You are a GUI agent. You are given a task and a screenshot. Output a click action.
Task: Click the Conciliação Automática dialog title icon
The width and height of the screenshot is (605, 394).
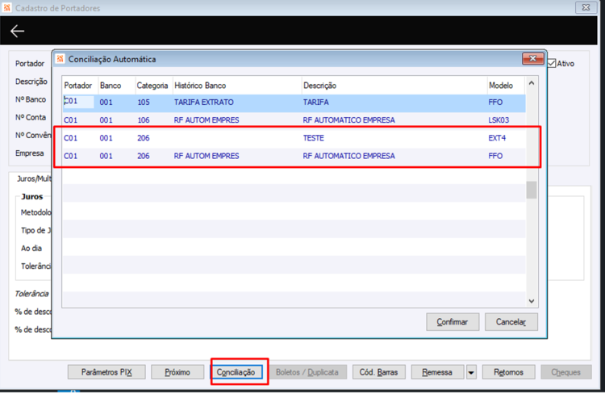(60, 59)
